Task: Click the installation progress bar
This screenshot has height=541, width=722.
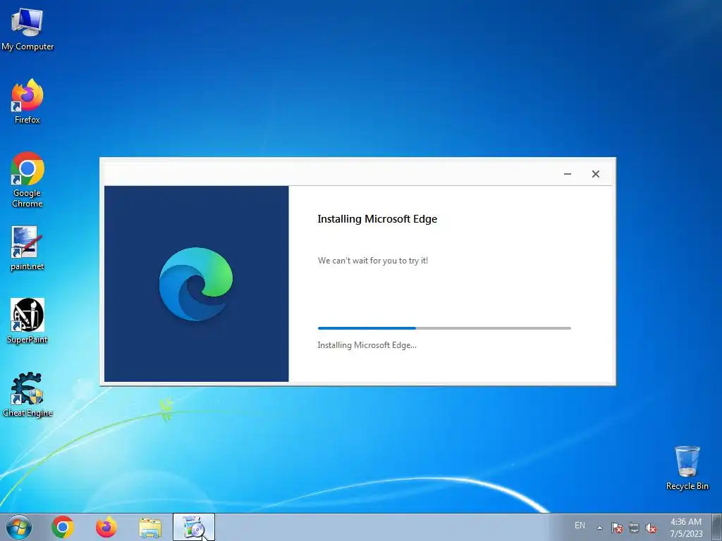Action: click(x=444, y=328)
